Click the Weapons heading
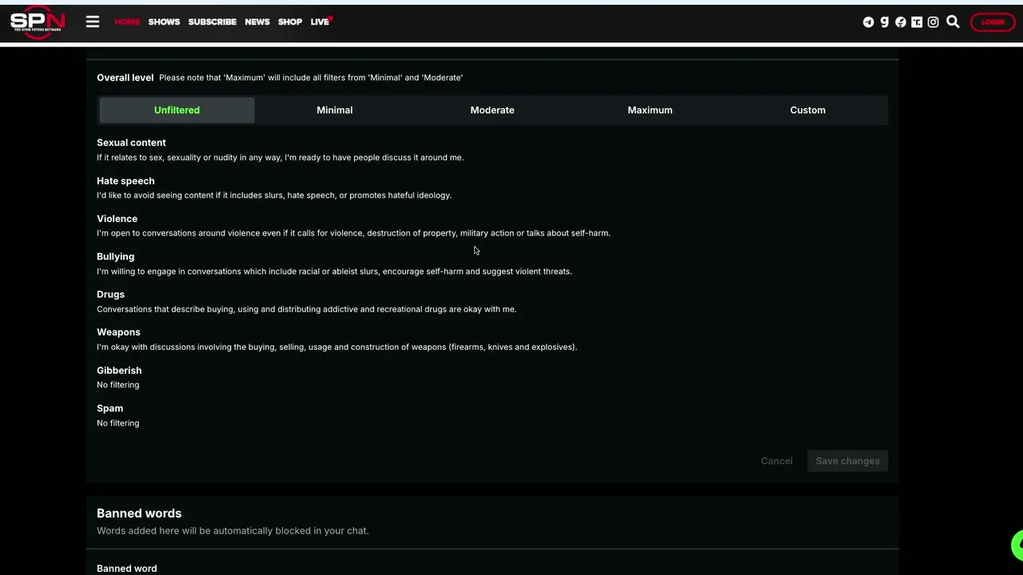 click(118, 332)
